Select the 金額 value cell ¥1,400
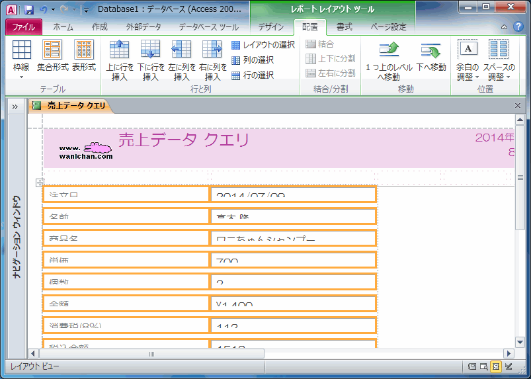Image resolution: width=531 pixels, height=379 pixels. [x=293, y=304]
